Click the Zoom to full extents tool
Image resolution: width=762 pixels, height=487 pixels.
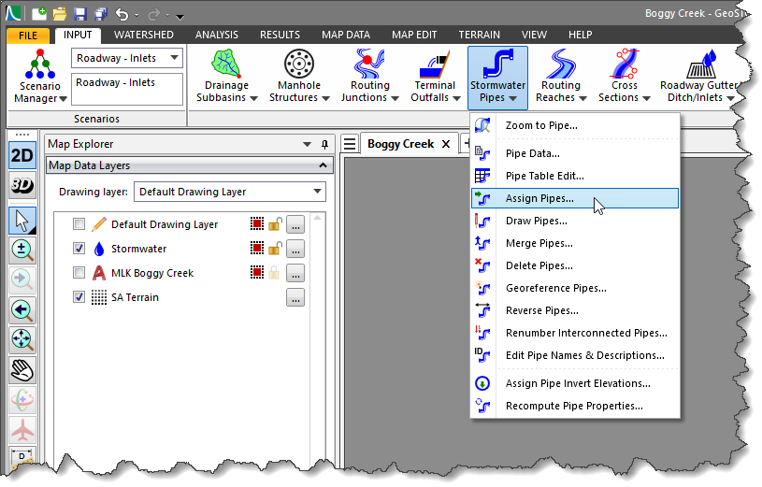(x=22, y=339)
